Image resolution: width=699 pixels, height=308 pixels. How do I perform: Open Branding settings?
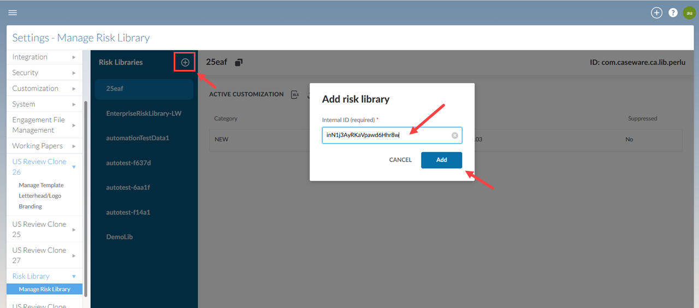click(x=30, y=206)
